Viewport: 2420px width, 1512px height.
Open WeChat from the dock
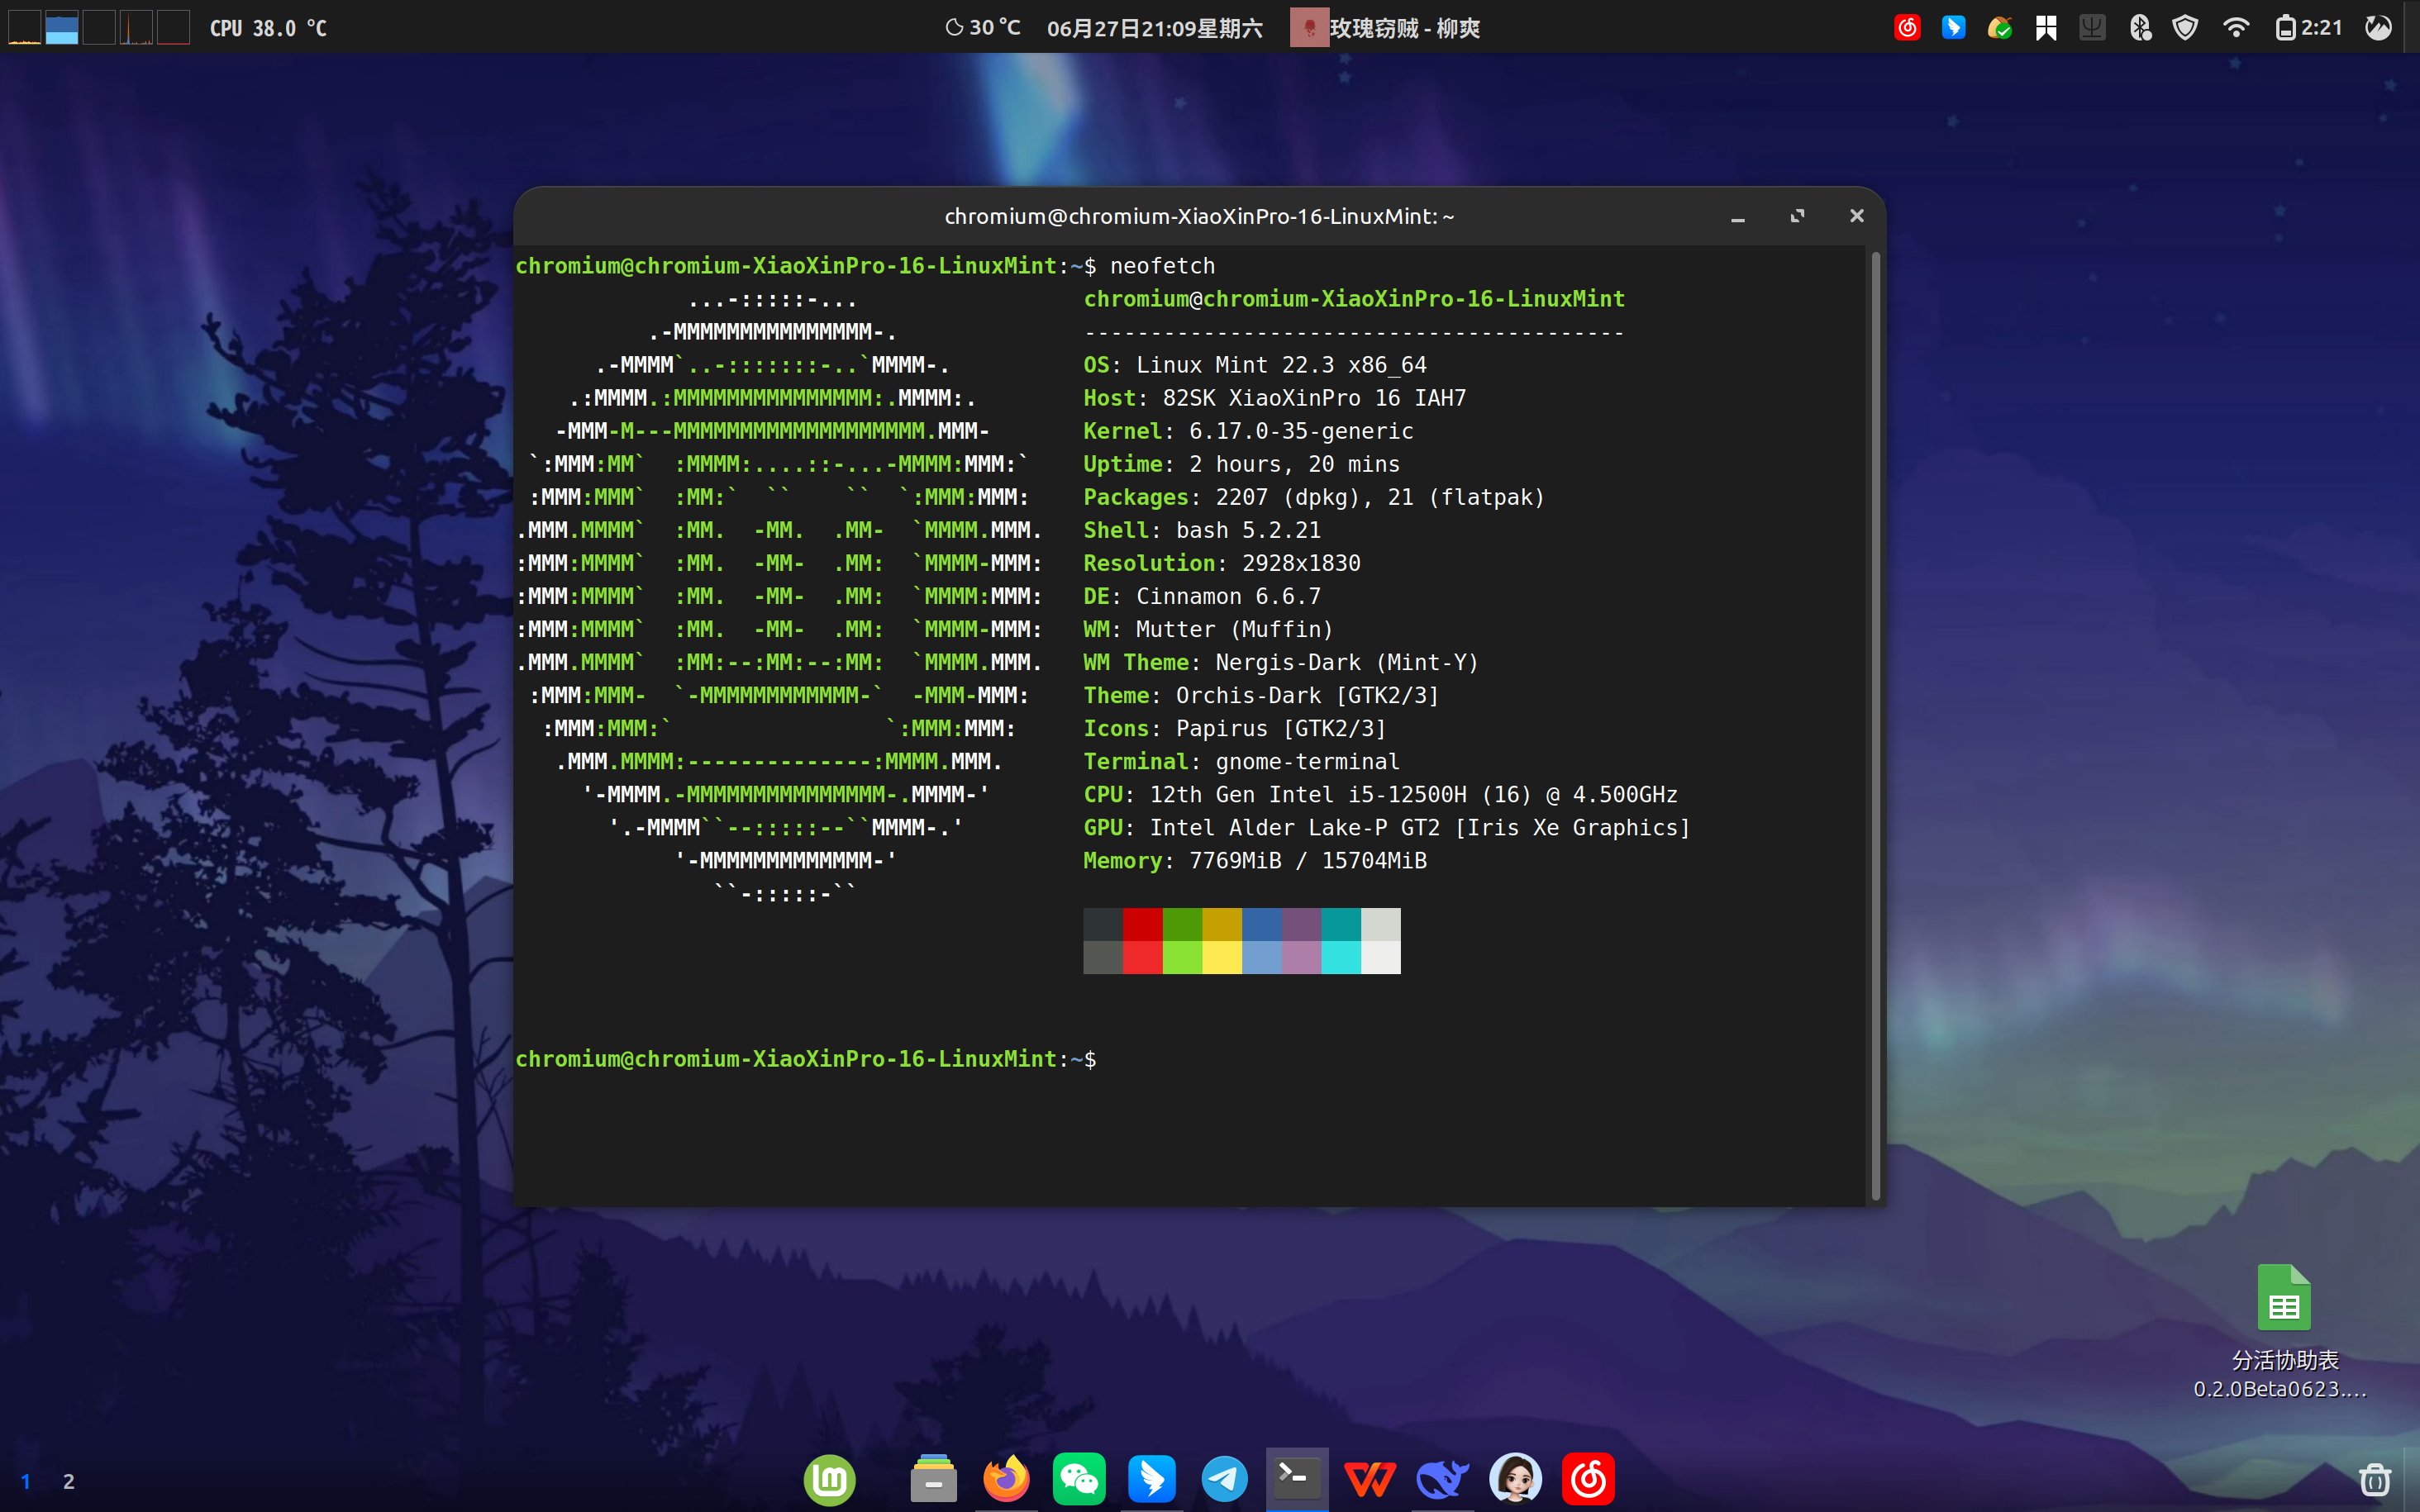point(1079,1479)
